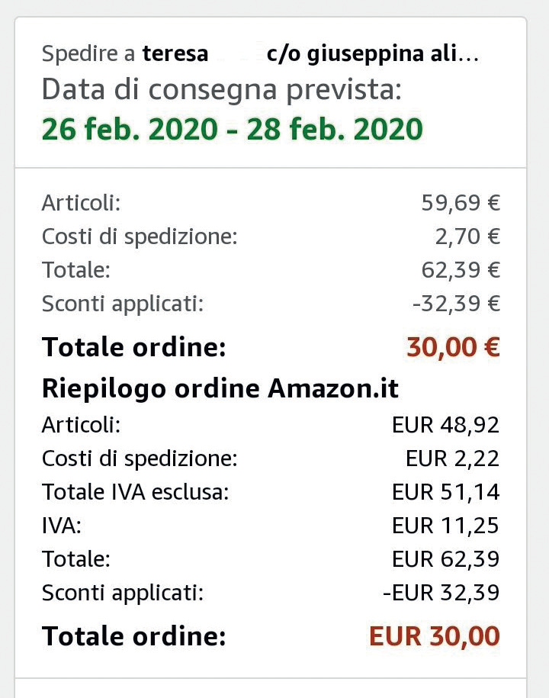Open the 'Spedire a teresa' shipping address line
This screenshot has height=698, width=549.
click(260, 54)
